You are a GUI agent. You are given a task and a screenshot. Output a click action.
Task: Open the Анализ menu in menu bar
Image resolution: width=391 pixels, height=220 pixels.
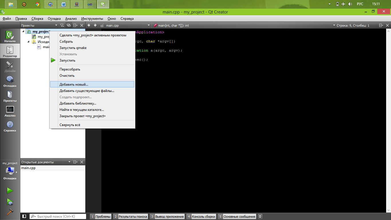coord(71,19)
